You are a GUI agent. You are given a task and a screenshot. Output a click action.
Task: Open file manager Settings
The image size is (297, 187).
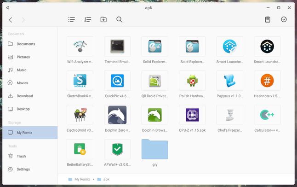click(x=30, y=169)
